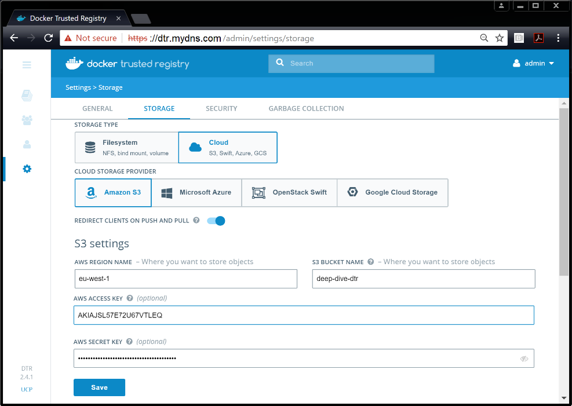The image size is (572, 406).
Task: Open Repositories icon in left sidebar
Action: pos(27,95)
